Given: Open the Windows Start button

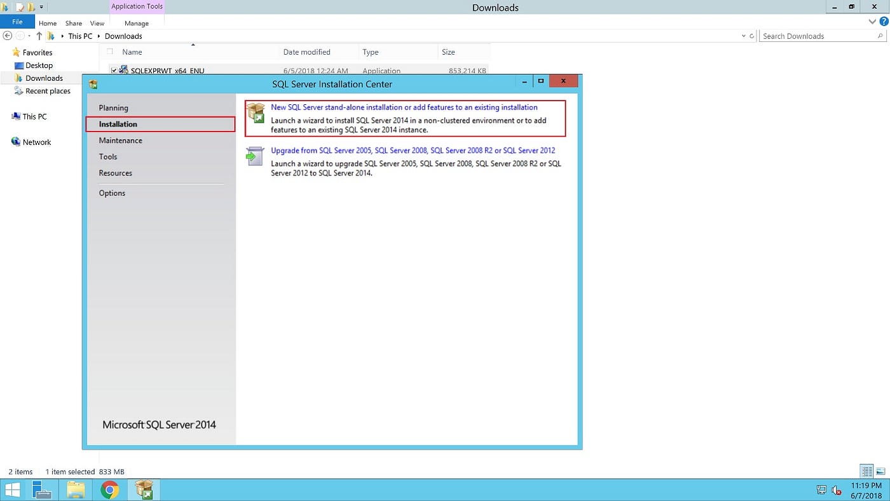Looking at the screenshot, I should coord(13,490).
